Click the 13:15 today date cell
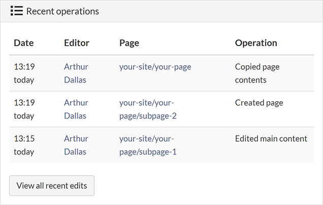This screenshot has height=205, width=323. tap(24, 145)
